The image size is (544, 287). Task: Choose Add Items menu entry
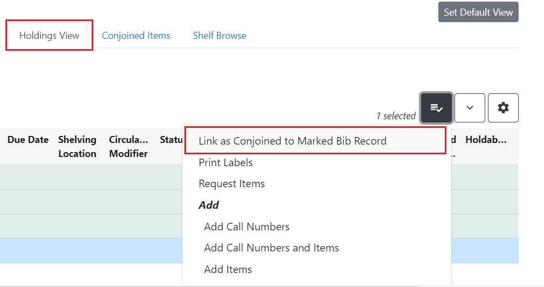coord(228,269)
